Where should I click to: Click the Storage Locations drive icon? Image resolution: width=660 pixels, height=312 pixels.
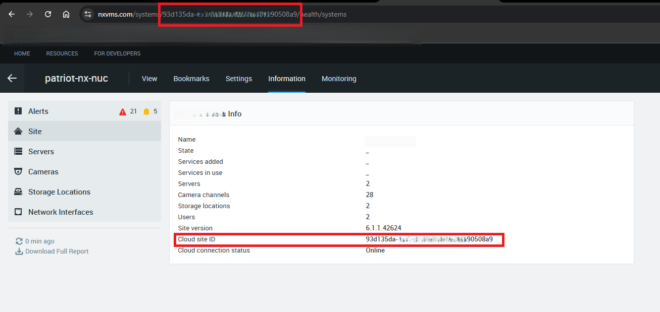18,192
